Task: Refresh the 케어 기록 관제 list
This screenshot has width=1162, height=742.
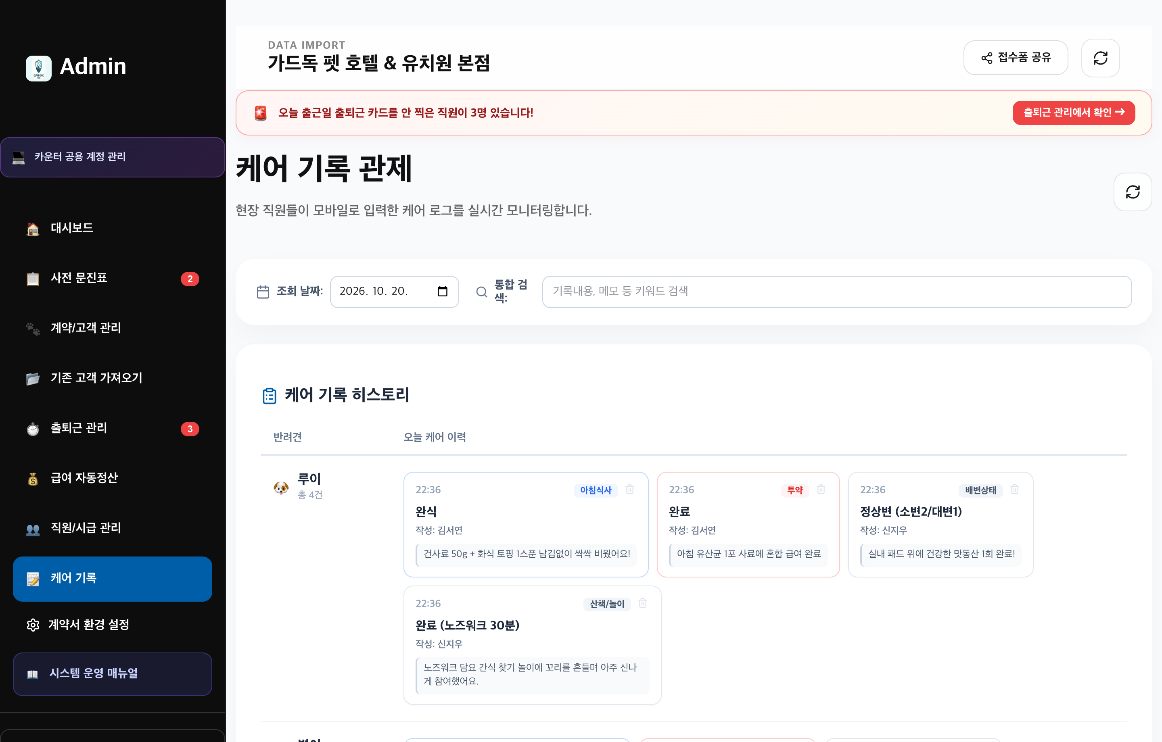Action: pyautogui.click(x=1133, y=192)
